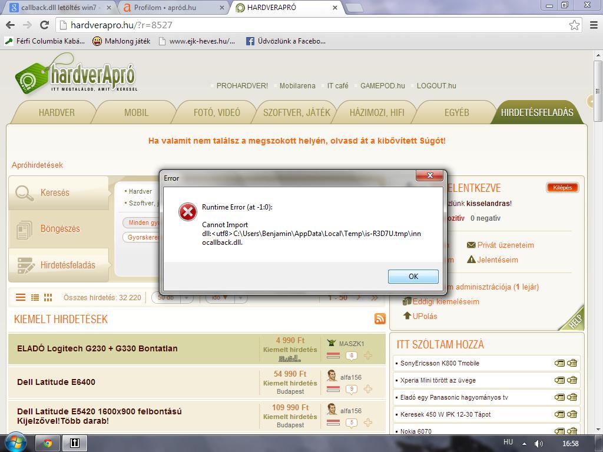
Task: Open Chrome menu hamburger icon
Action: pos(594,25)
